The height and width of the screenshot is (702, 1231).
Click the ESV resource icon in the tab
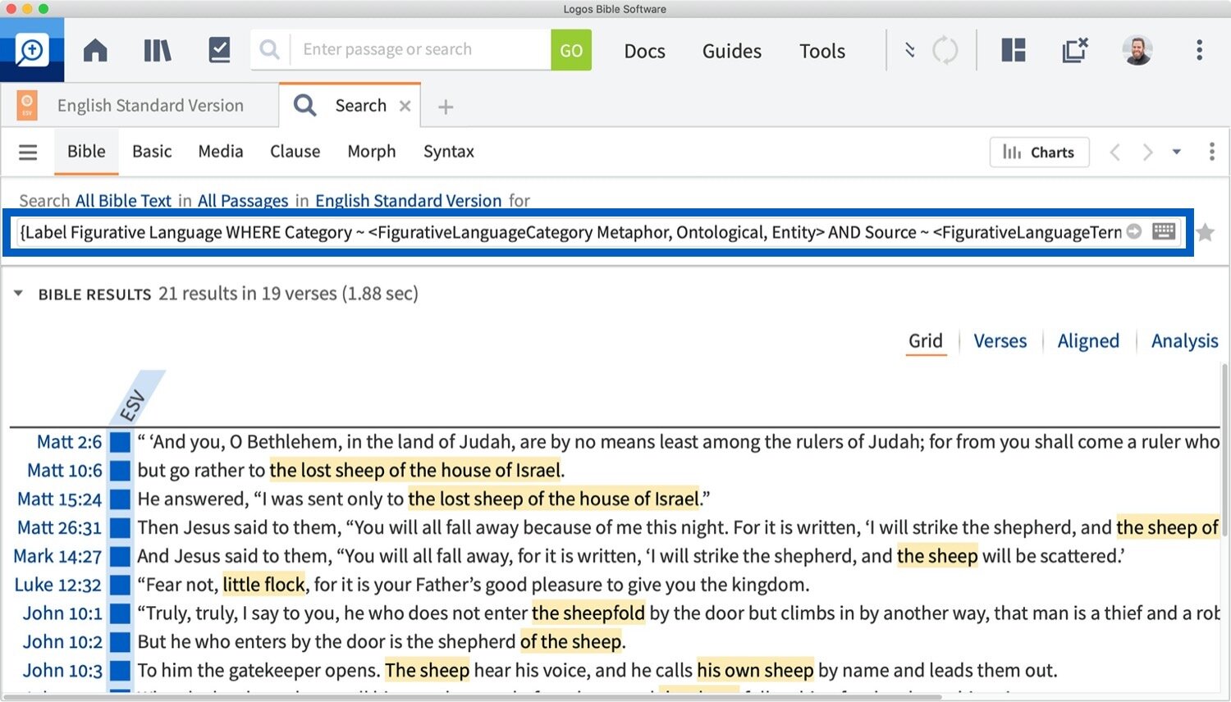tap(27, 106)
